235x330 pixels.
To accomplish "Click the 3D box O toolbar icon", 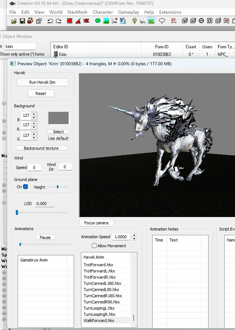I will click(218, 21).
